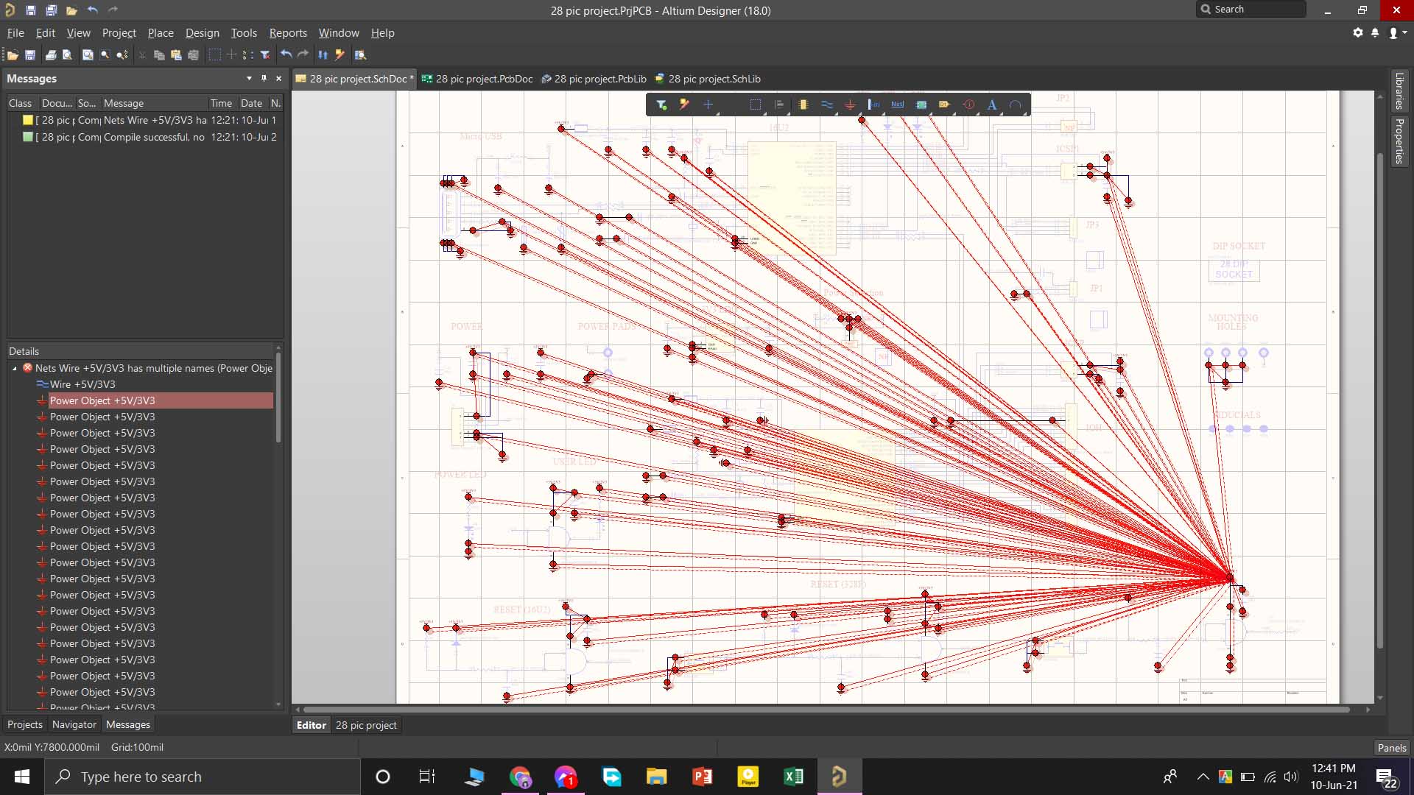Collapse the Nets Wire +5V/3V3 error node
Screen dimensions: 1414x795
point(15,368)
